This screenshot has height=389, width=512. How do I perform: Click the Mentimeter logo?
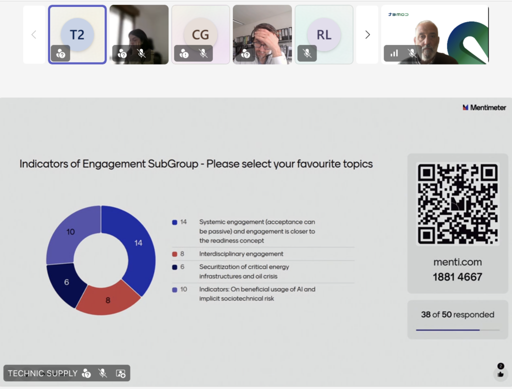tap(484, 107)
